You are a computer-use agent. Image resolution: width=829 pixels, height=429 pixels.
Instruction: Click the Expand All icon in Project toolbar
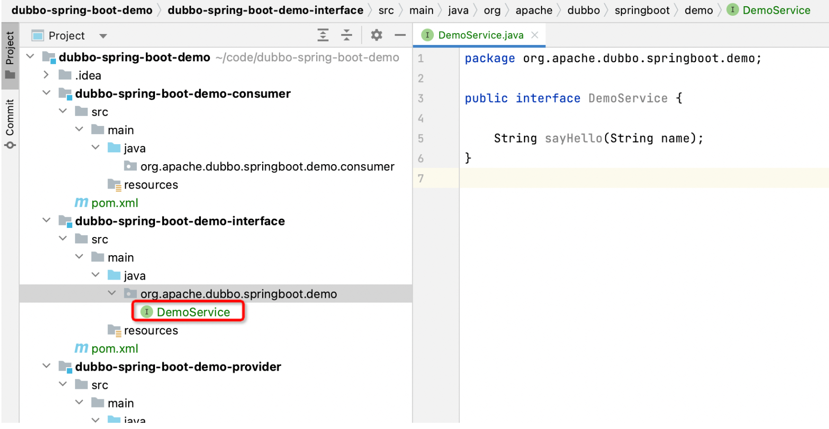click(x=323, y=35)
